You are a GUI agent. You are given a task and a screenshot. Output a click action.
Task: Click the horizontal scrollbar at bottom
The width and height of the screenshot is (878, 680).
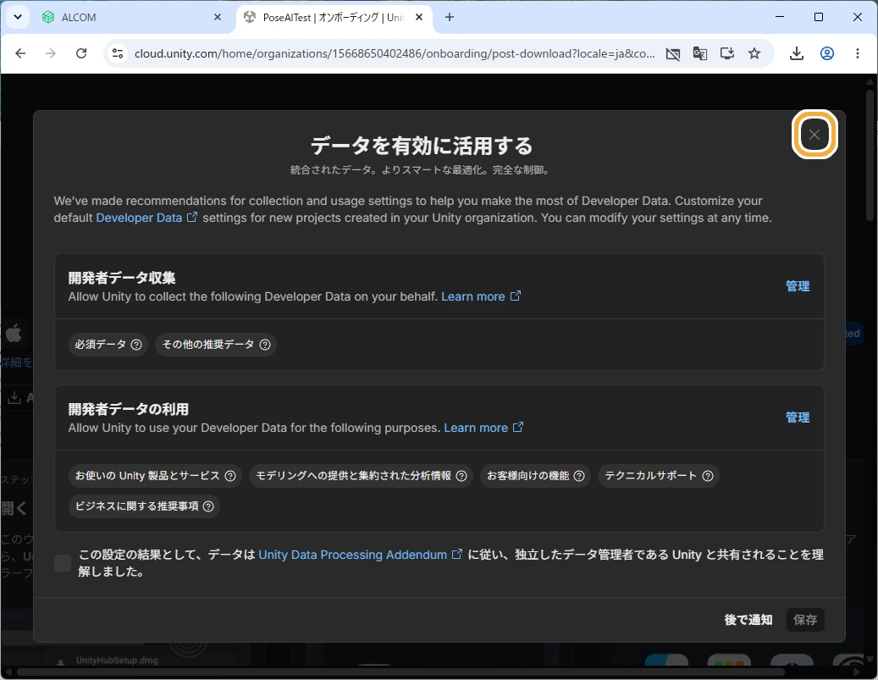400,672
